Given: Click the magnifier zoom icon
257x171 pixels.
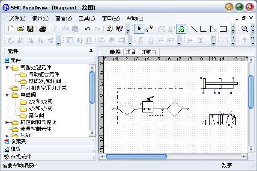Looking at the screenshot, I should (x=245, y=29).
